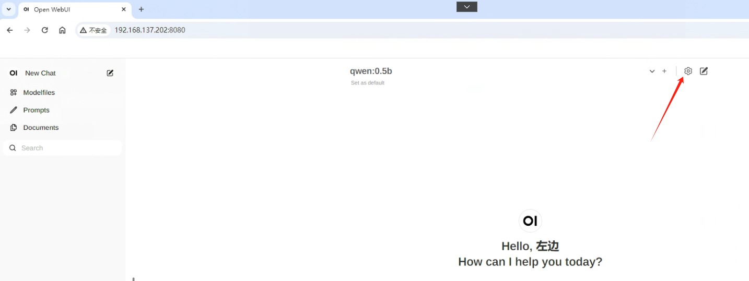Click the new chat pencil icon at top right
The height and width of the screenshot is (281, 749).
pos(704,71)
